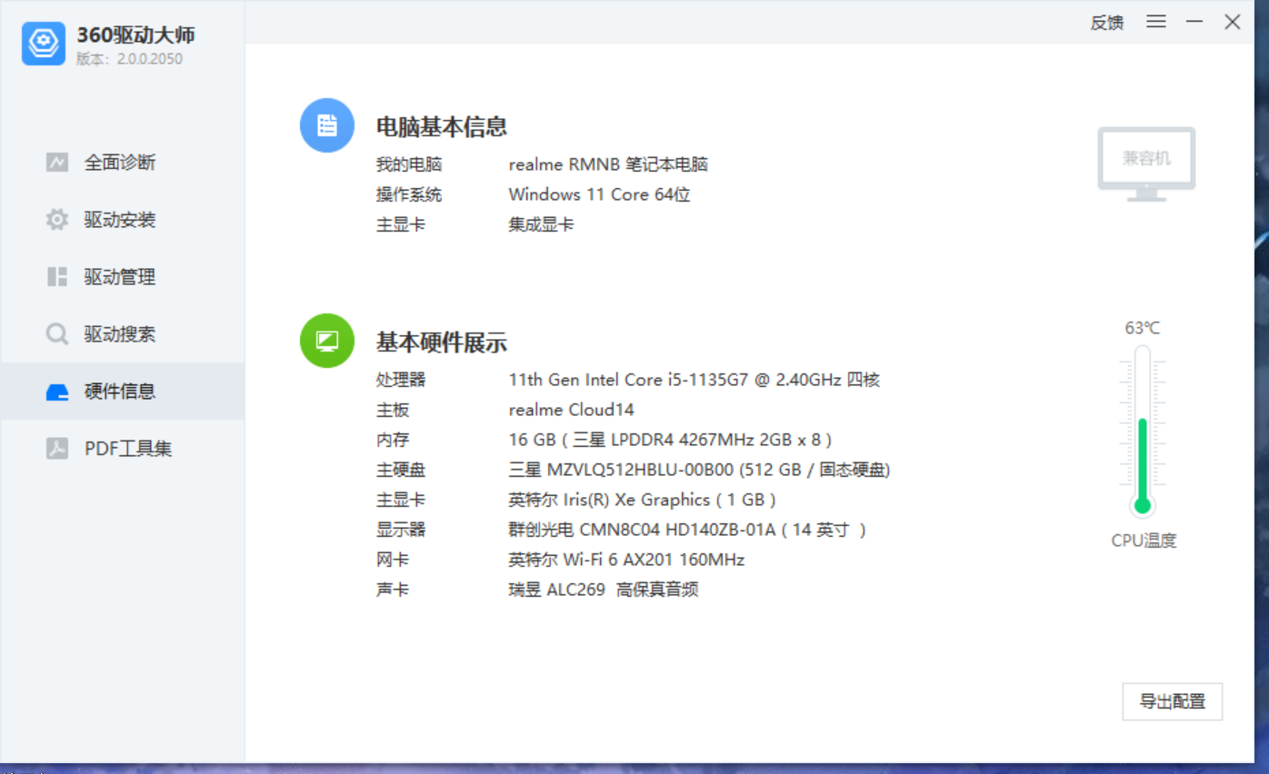
Task: Click the Iris(R) Xe Graphics value
Action: click(642, 500)
